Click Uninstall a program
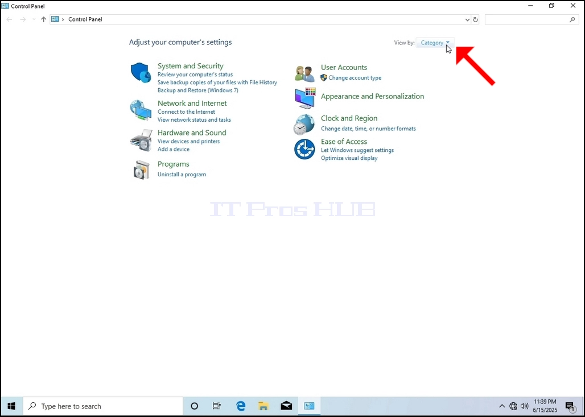The height and width of the screenshot is (417, 585). pyautogui.click(x=182, y=175)
